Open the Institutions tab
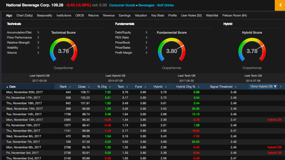This screenshot has height=160, width=285. click(x=64, y=15)
